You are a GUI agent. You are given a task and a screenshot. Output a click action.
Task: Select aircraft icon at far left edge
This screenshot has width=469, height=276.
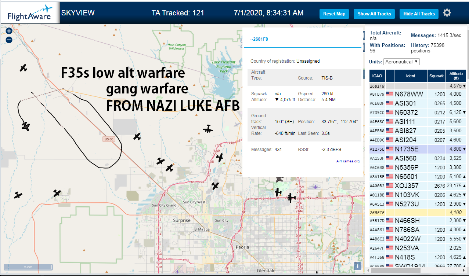[x=18, y=195]
